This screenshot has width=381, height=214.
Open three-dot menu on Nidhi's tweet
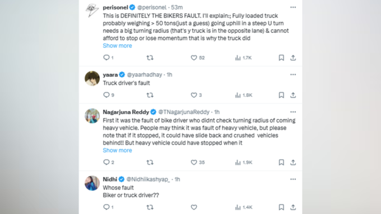click(293, 179)
